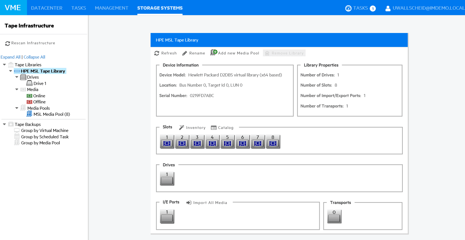The image size is (465, 240).
Task: Collapse the Media Pools tree node
Action: coord(17,108)
